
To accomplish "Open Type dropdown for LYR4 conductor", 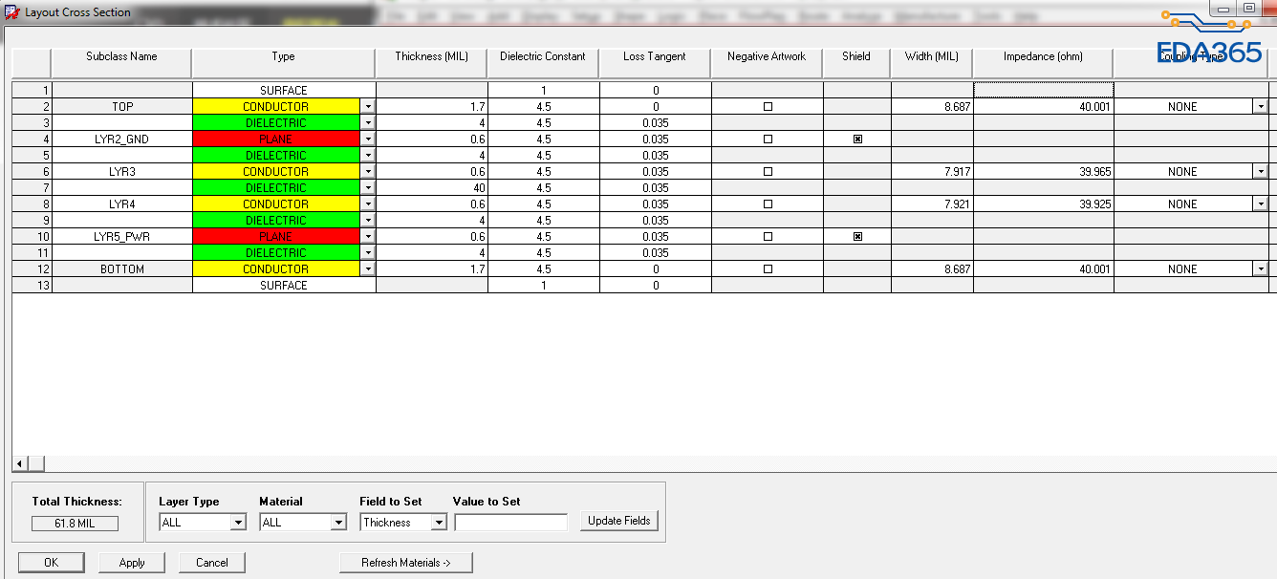I will [x=368, y=204].
